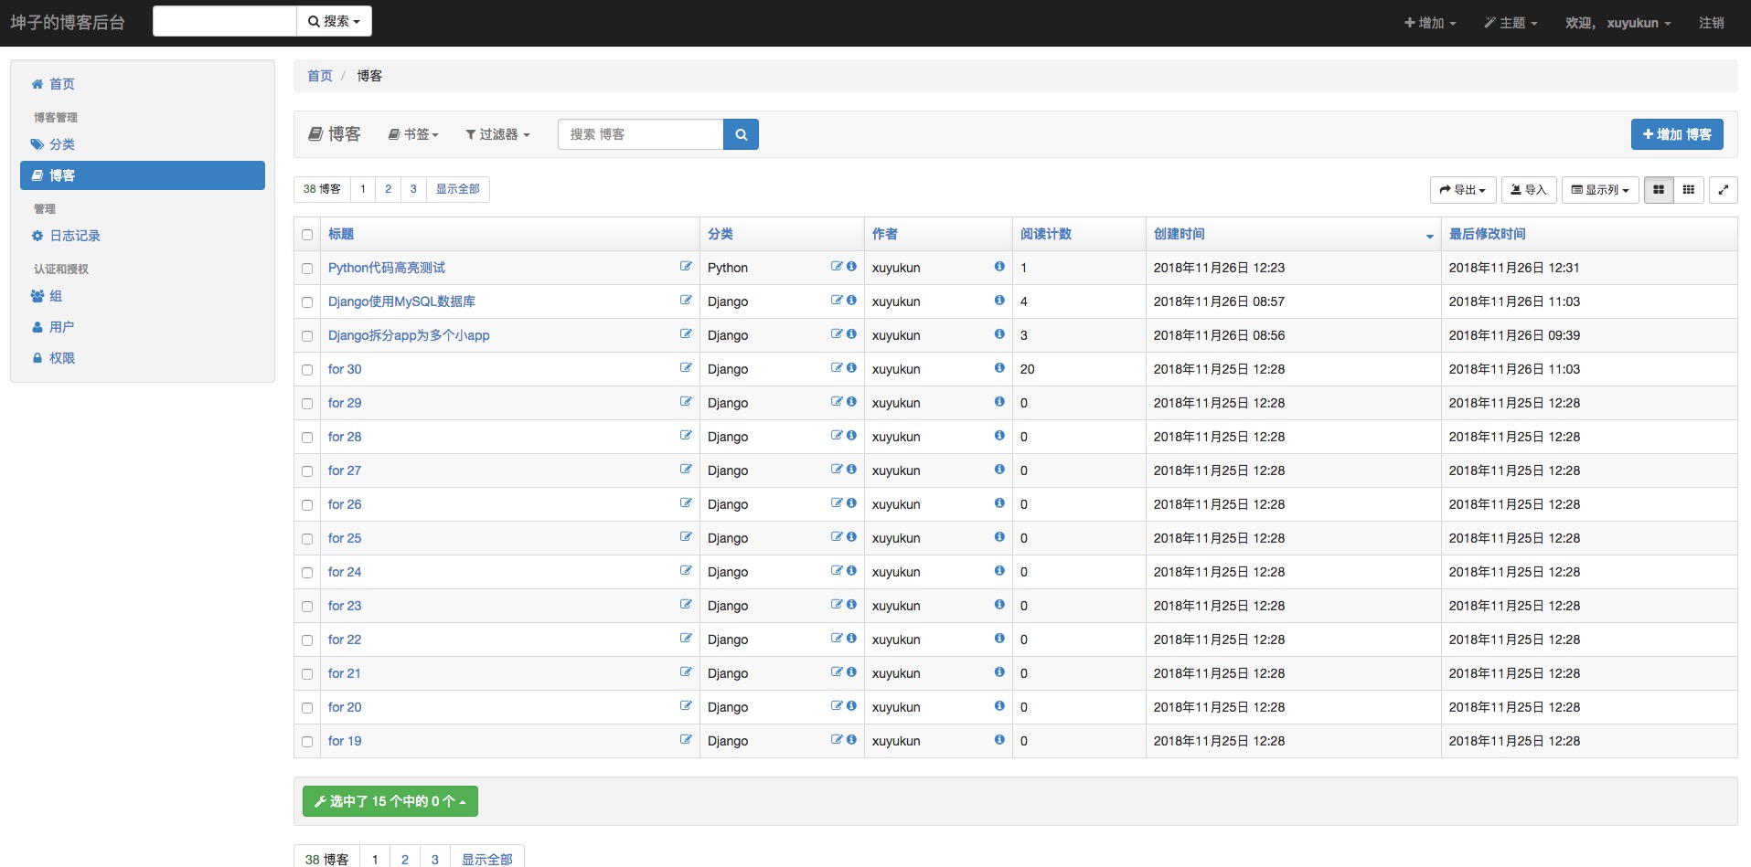Open 组 groups in sidebar
This screenshot has width=1751, height=867.
(x=143, y=296)
